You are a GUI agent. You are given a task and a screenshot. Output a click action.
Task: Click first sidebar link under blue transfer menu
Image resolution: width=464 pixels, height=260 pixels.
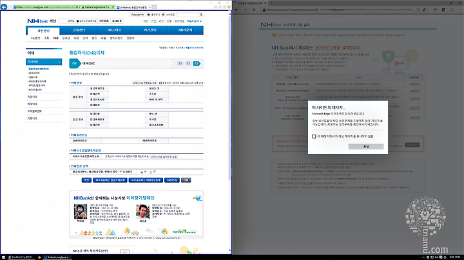(x=39, y=69)
